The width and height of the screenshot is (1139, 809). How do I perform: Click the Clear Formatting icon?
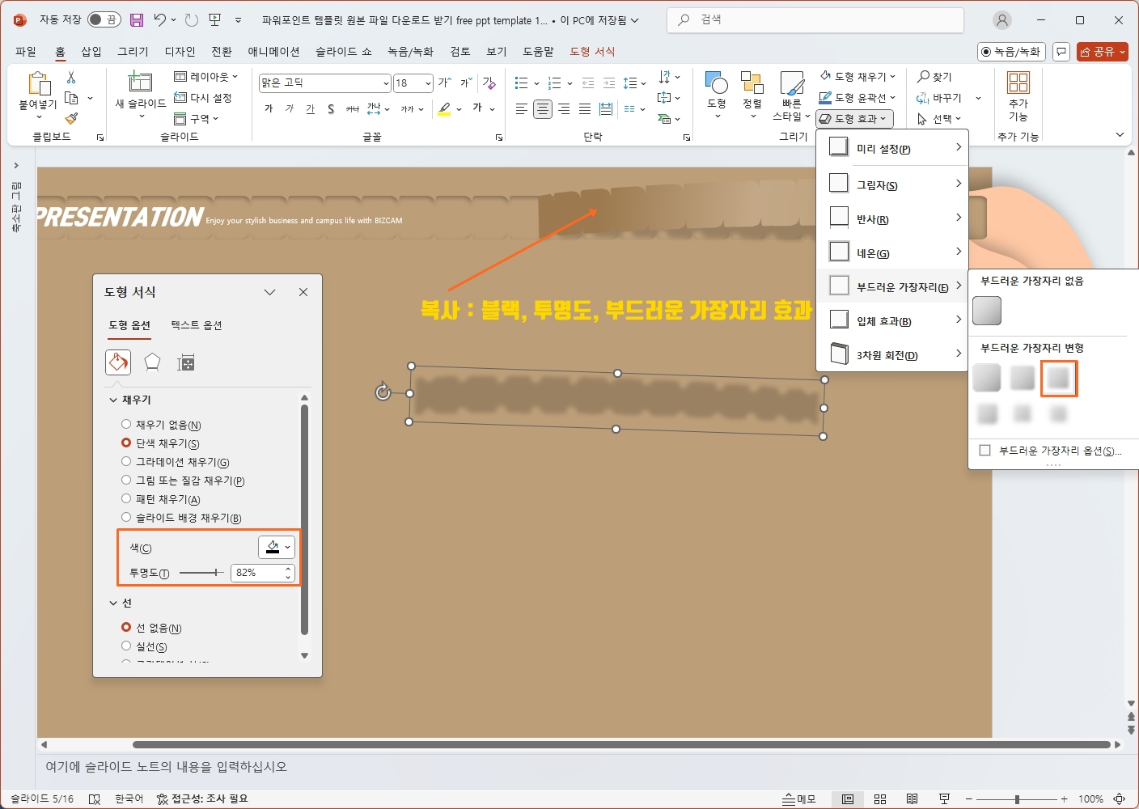pos(489,83)
